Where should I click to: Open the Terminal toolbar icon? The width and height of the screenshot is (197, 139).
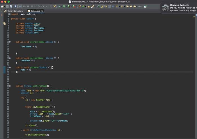(15, 6)
